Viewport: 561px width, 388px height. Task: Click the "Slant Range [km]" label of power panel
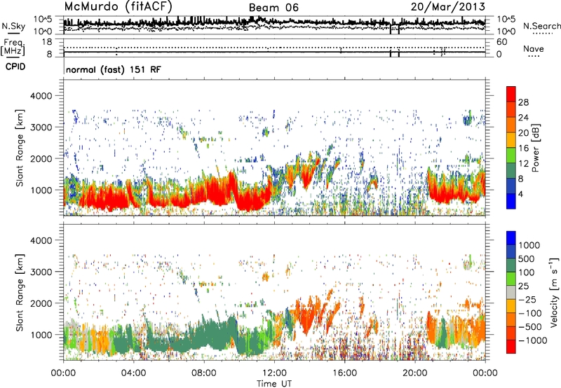click(20, 148)
